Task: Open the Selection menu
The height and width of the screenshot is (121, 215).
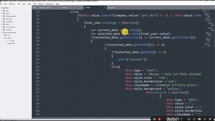Action: [12, 4]
